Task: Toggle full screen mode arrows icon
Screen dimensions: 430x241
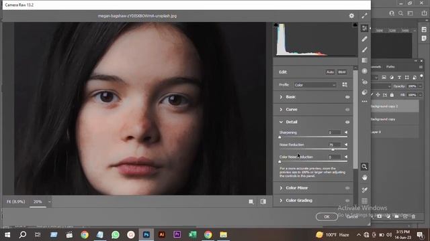Action: [364, 16]
